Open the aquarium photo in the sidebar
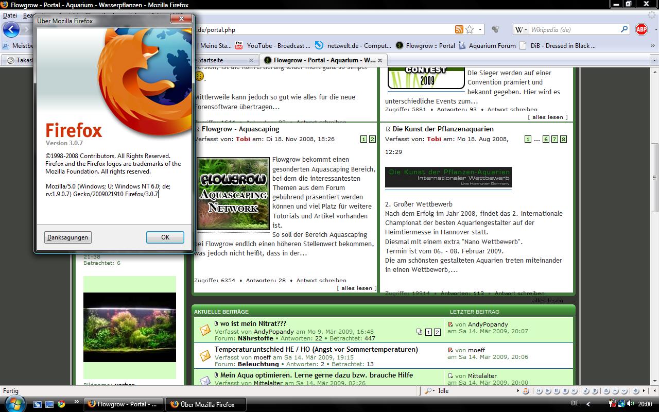 (x=130, y=328)
